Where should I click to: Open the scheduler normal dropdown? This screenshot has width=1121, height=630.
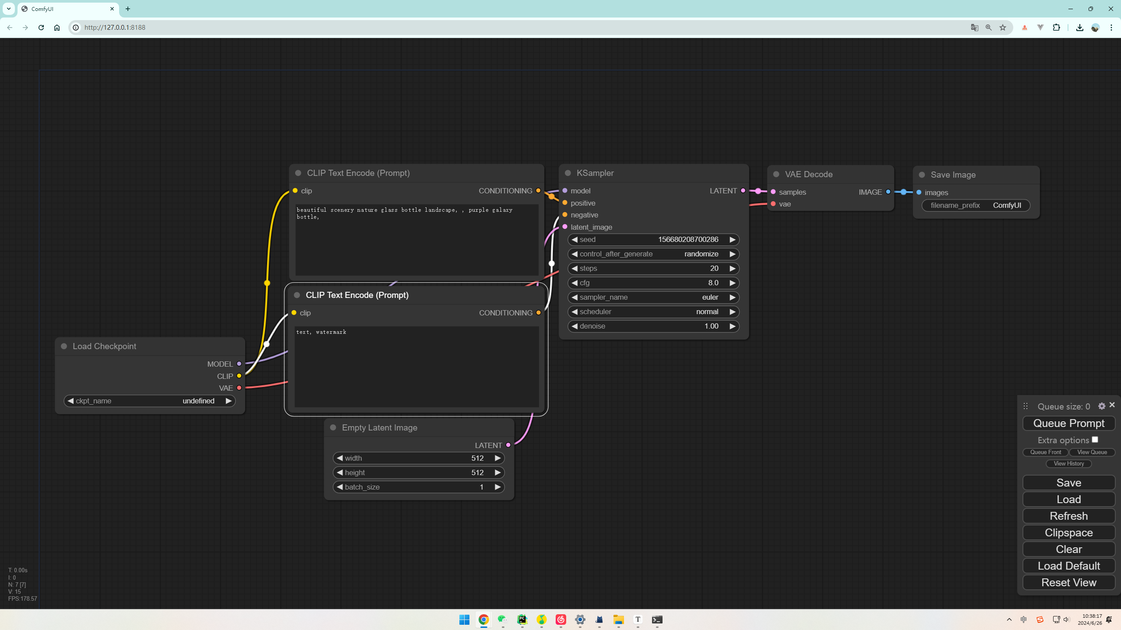point(653,311)
